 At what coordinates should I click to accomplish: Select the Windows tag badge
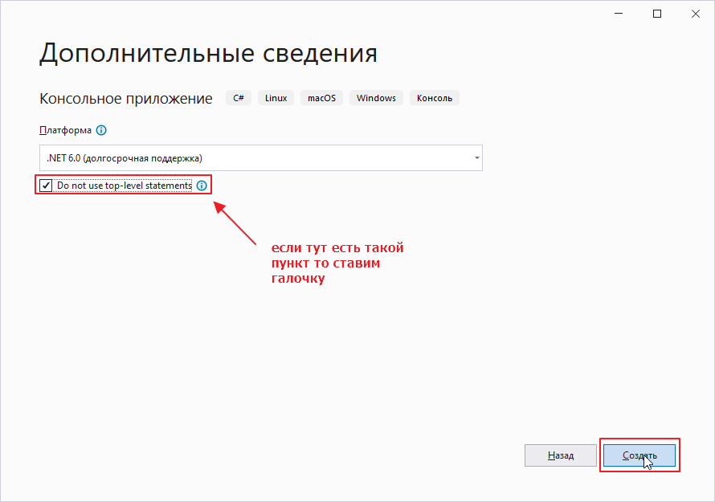click(x=376, y=98)
